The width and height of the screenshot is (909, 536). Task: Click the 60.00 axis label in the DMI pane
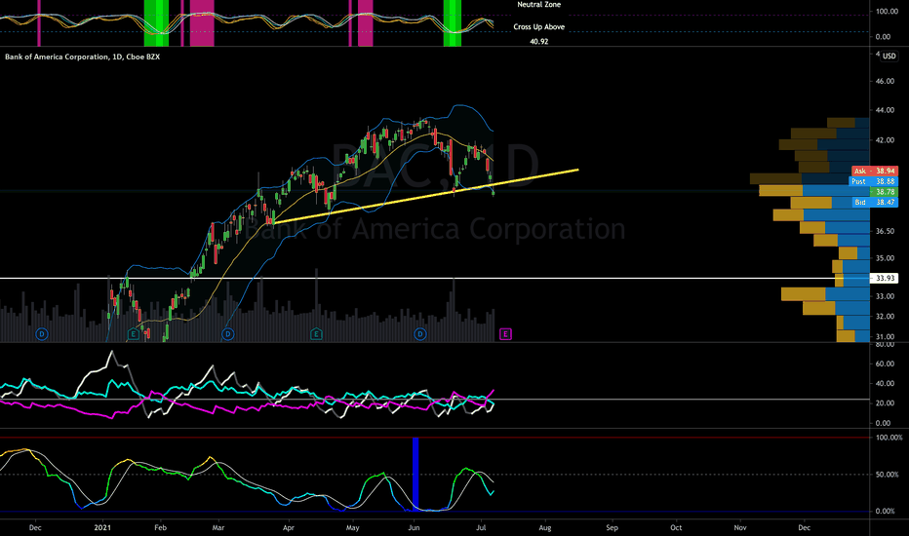[x=885, y=364]
